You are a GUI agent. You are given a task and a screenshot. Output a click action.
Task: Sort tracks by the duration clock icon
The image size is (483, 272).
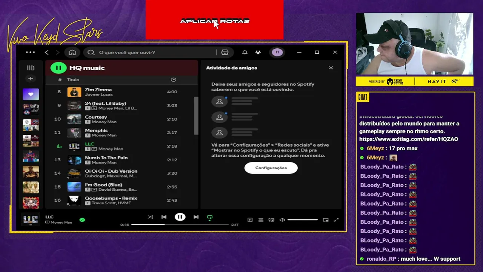click(x=173, y=80)
